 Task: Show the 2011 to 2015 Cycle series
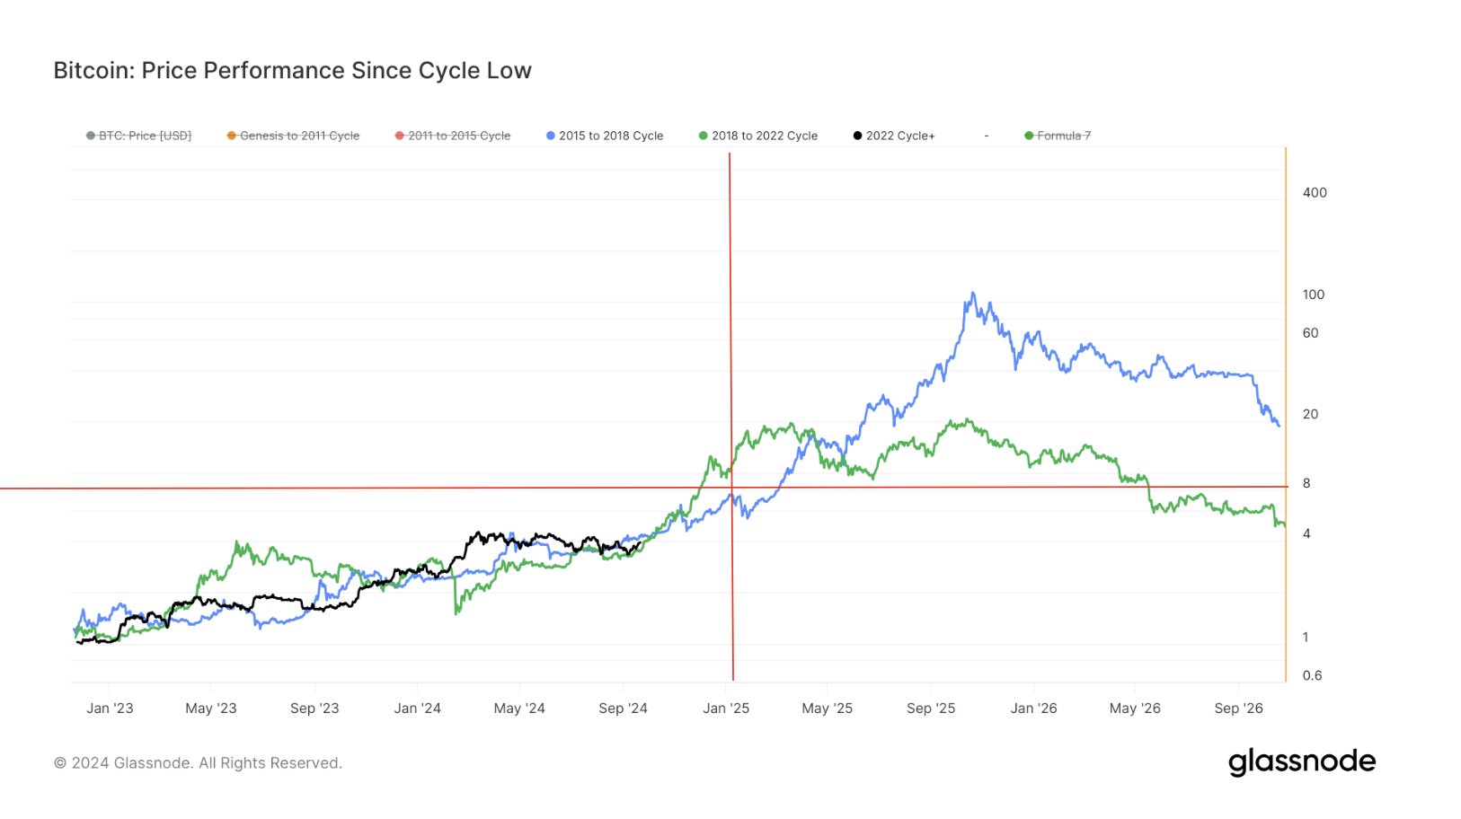(x=453, y=136)
